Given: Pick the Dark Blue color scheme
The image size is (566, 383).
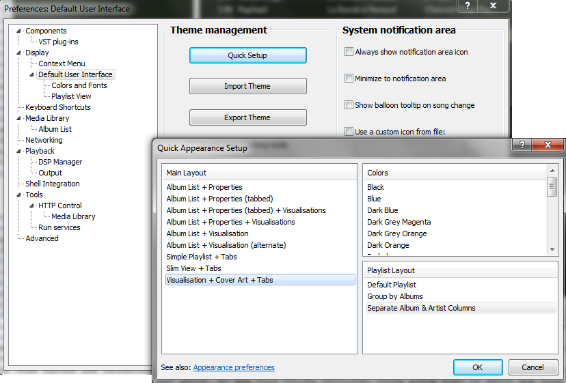Looking at the screenshot, I should click(x=383, y=210).
